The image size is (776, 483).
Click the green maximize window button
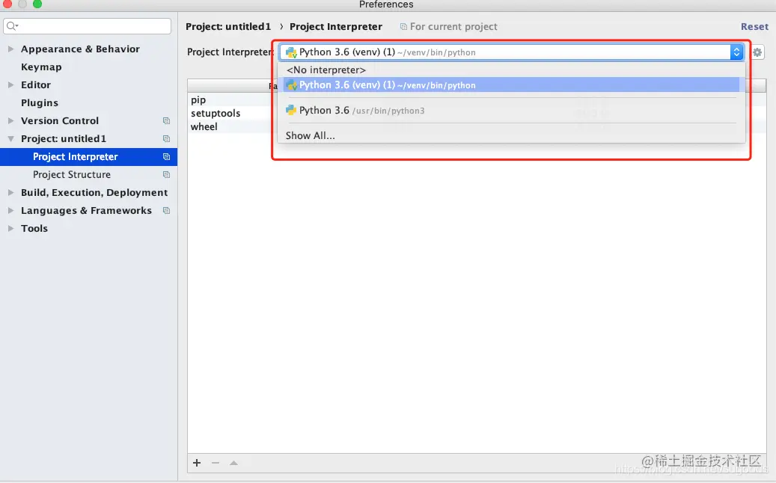click(37, 4)
